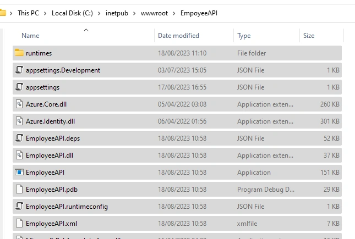Go to This PC in breadcrumb
Image resolution: width=355 pixels, height=239 pixels.
(28, 13)
